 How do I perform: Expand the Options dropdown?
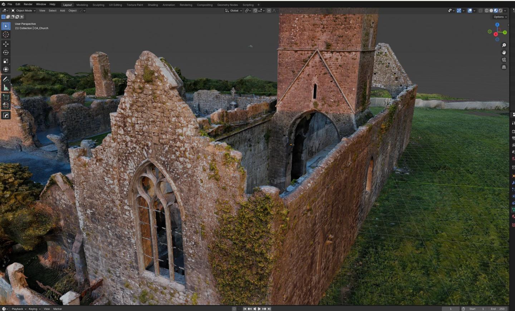pos(500,17)
